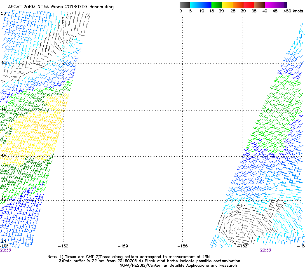Click the longitude label -156
Screen dimensions: 305x268
pos(183,246)
